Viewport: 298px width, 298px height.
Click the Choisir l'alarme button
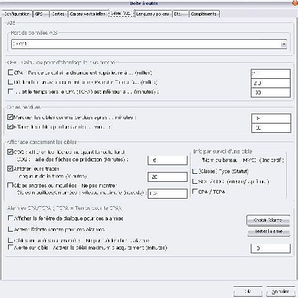[x=268, y=220]
